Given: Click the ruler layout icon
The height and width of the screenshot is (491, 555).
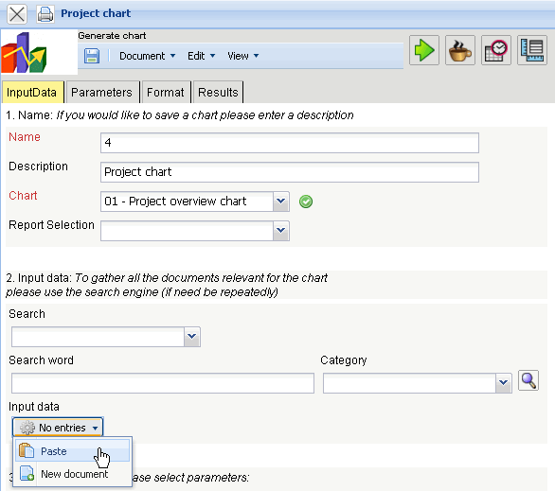Looking at the screenshot, I should [x=532, y=50].
